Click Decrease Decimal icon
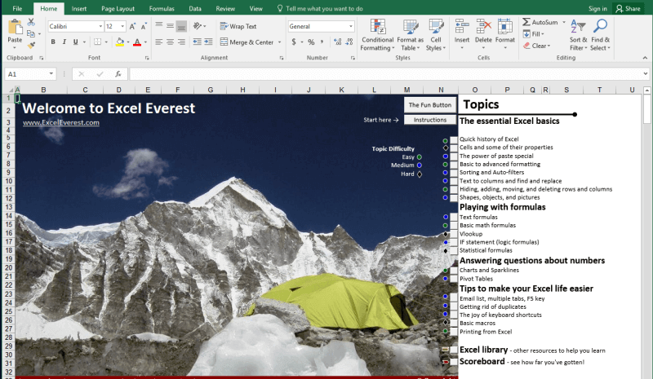The width and height of the screenshot is (653, 379). click(349, 42)
